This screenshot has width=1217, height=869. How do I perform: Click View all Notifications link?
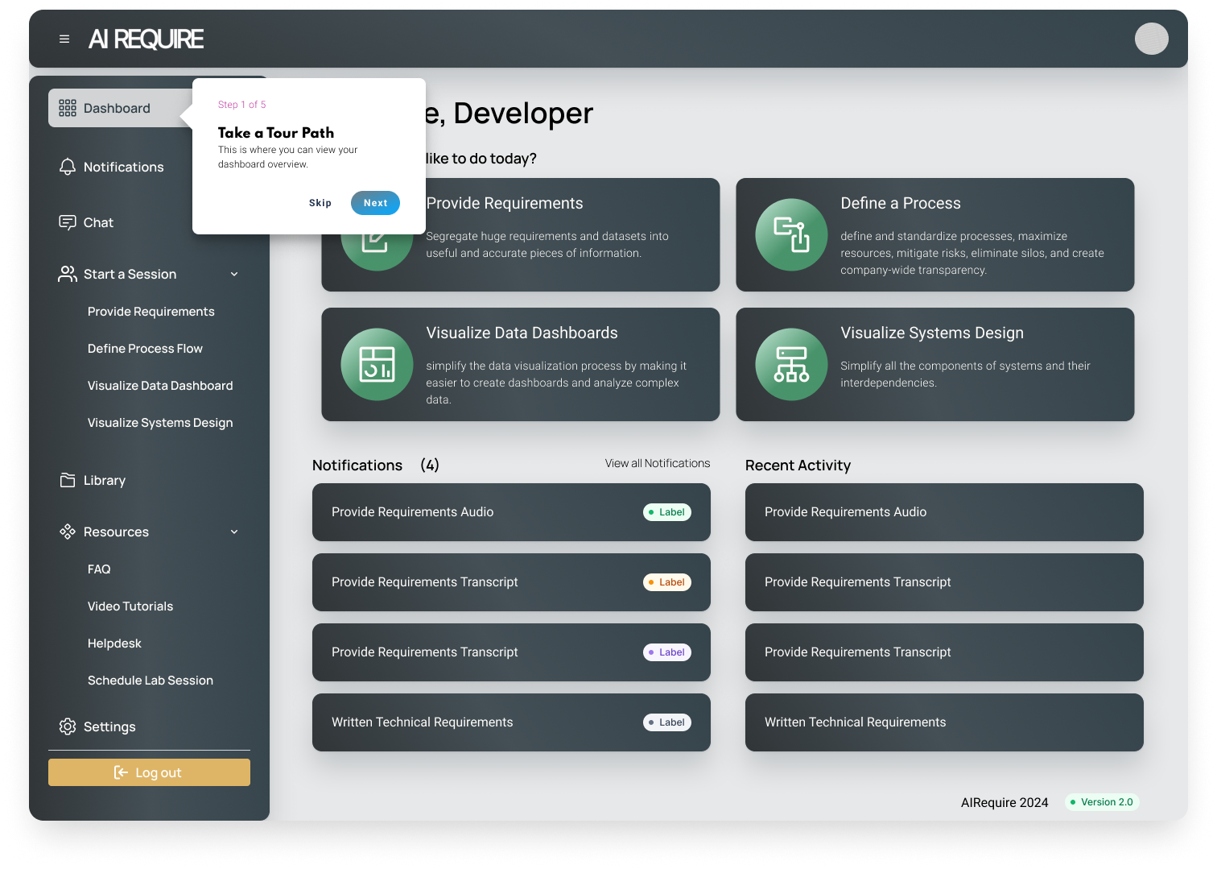pyautogui.click(x=658, y=463)
